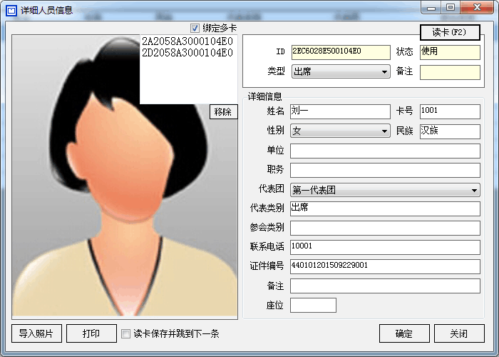Click the 关闭 button

click(459, 333)
